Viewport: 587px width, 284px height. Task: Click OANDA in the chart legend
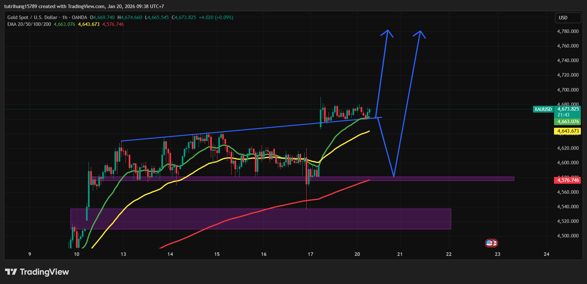[x=79, y=17]
